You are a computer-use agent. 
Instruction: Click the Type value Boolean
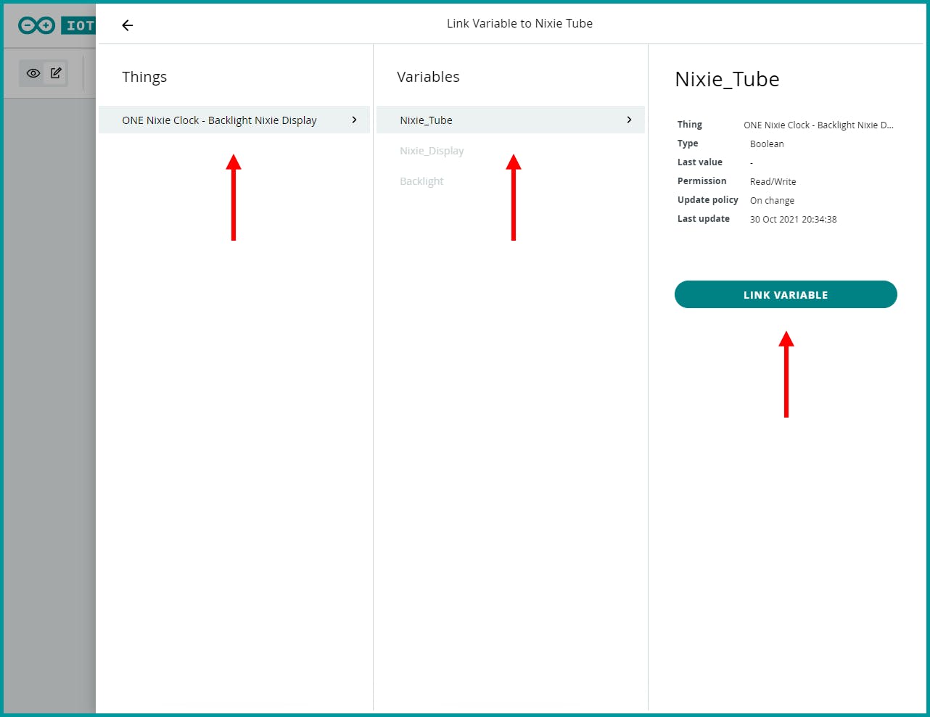[767, 144]
